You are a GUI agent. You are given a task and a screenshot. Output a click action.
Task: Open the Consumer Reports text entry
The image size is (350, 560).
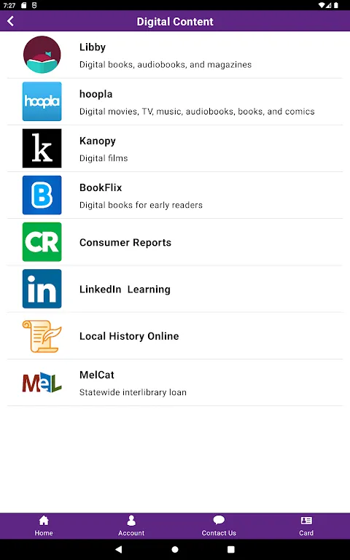tap(125, 243)
